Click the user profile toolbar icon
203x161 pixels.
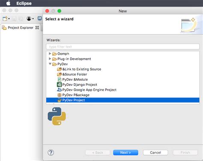pyautogui.click(x=29, y=19)
